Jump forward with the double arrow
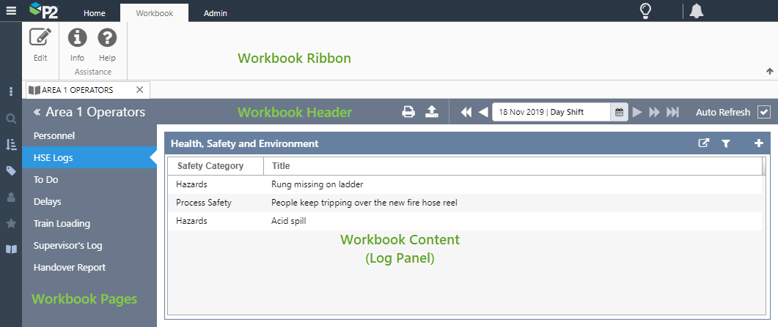The height and width of the screenshot is (327, 778). [655, 113]
